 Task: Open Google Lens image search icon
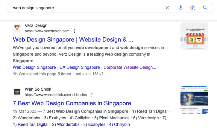193,8
